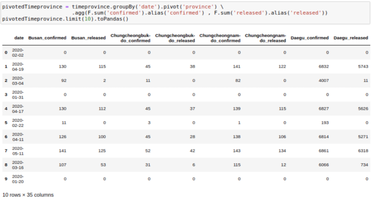Click Chungcheongbuk-do_released value 42

(192, 151)
